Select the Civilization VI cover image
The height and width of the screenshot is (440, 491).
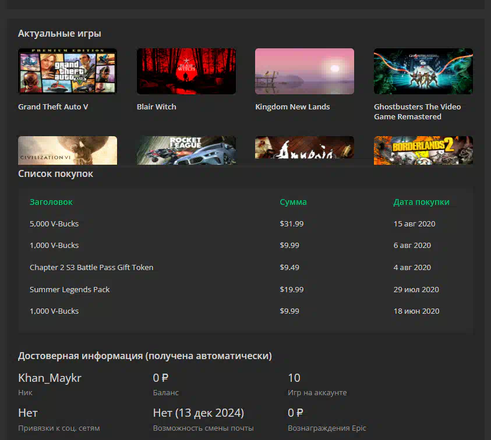68,150
